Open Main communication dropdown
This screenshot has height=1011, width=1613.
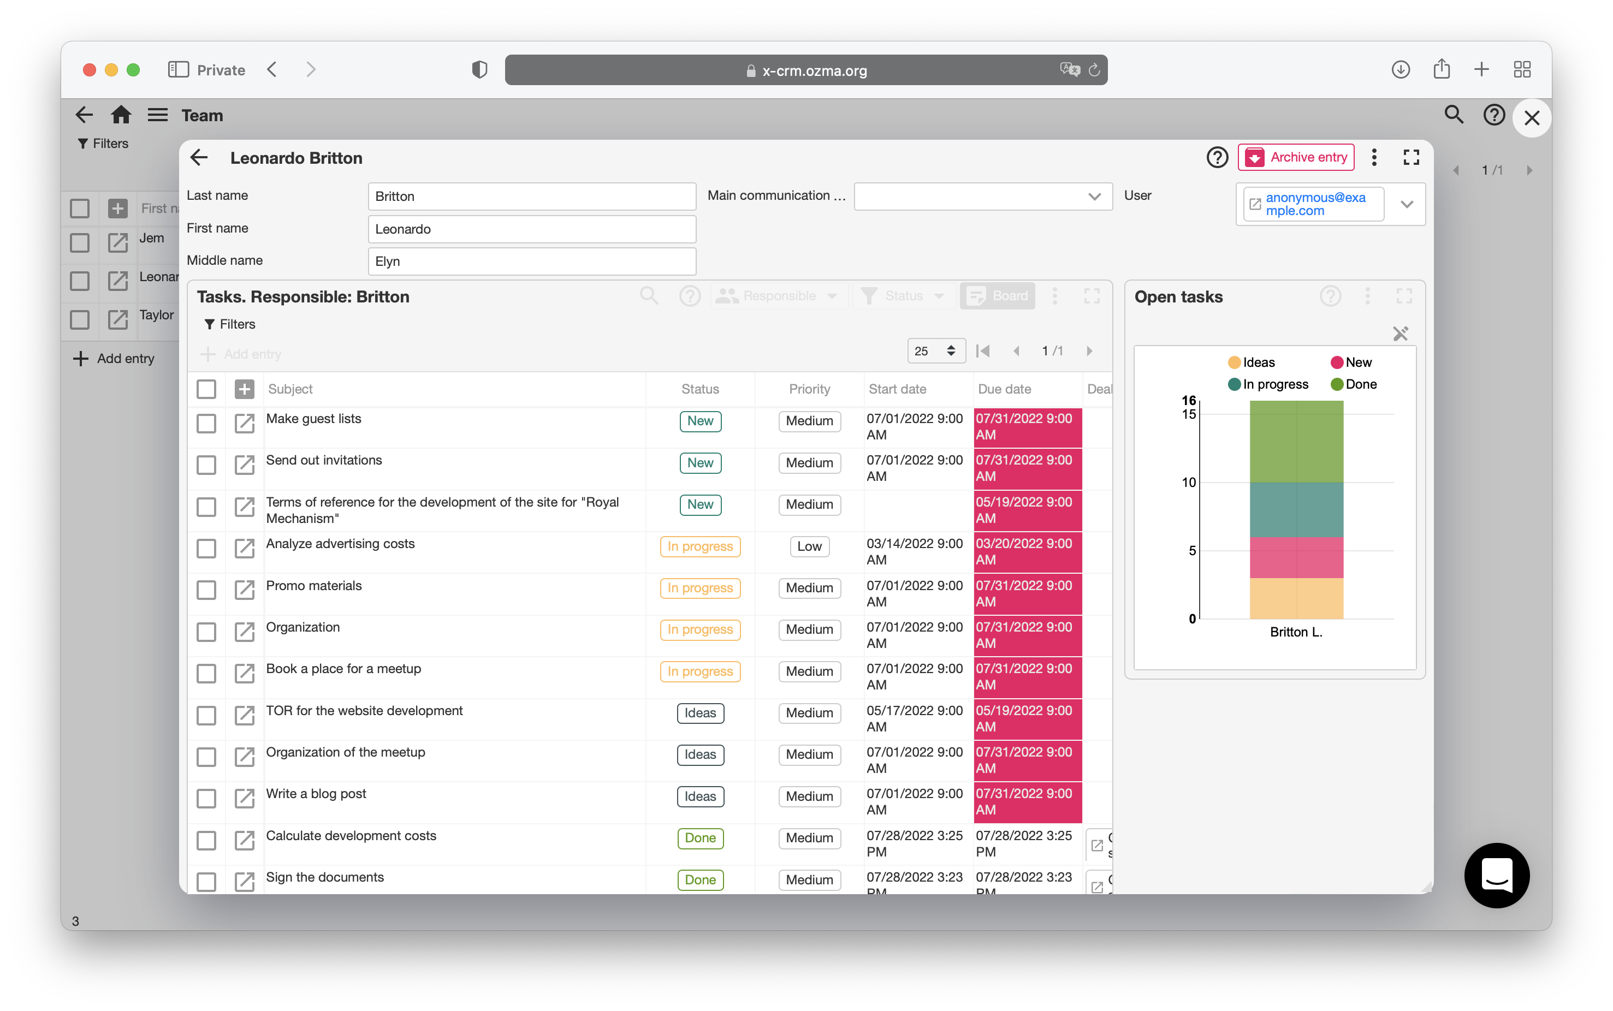tap(983, 197)
